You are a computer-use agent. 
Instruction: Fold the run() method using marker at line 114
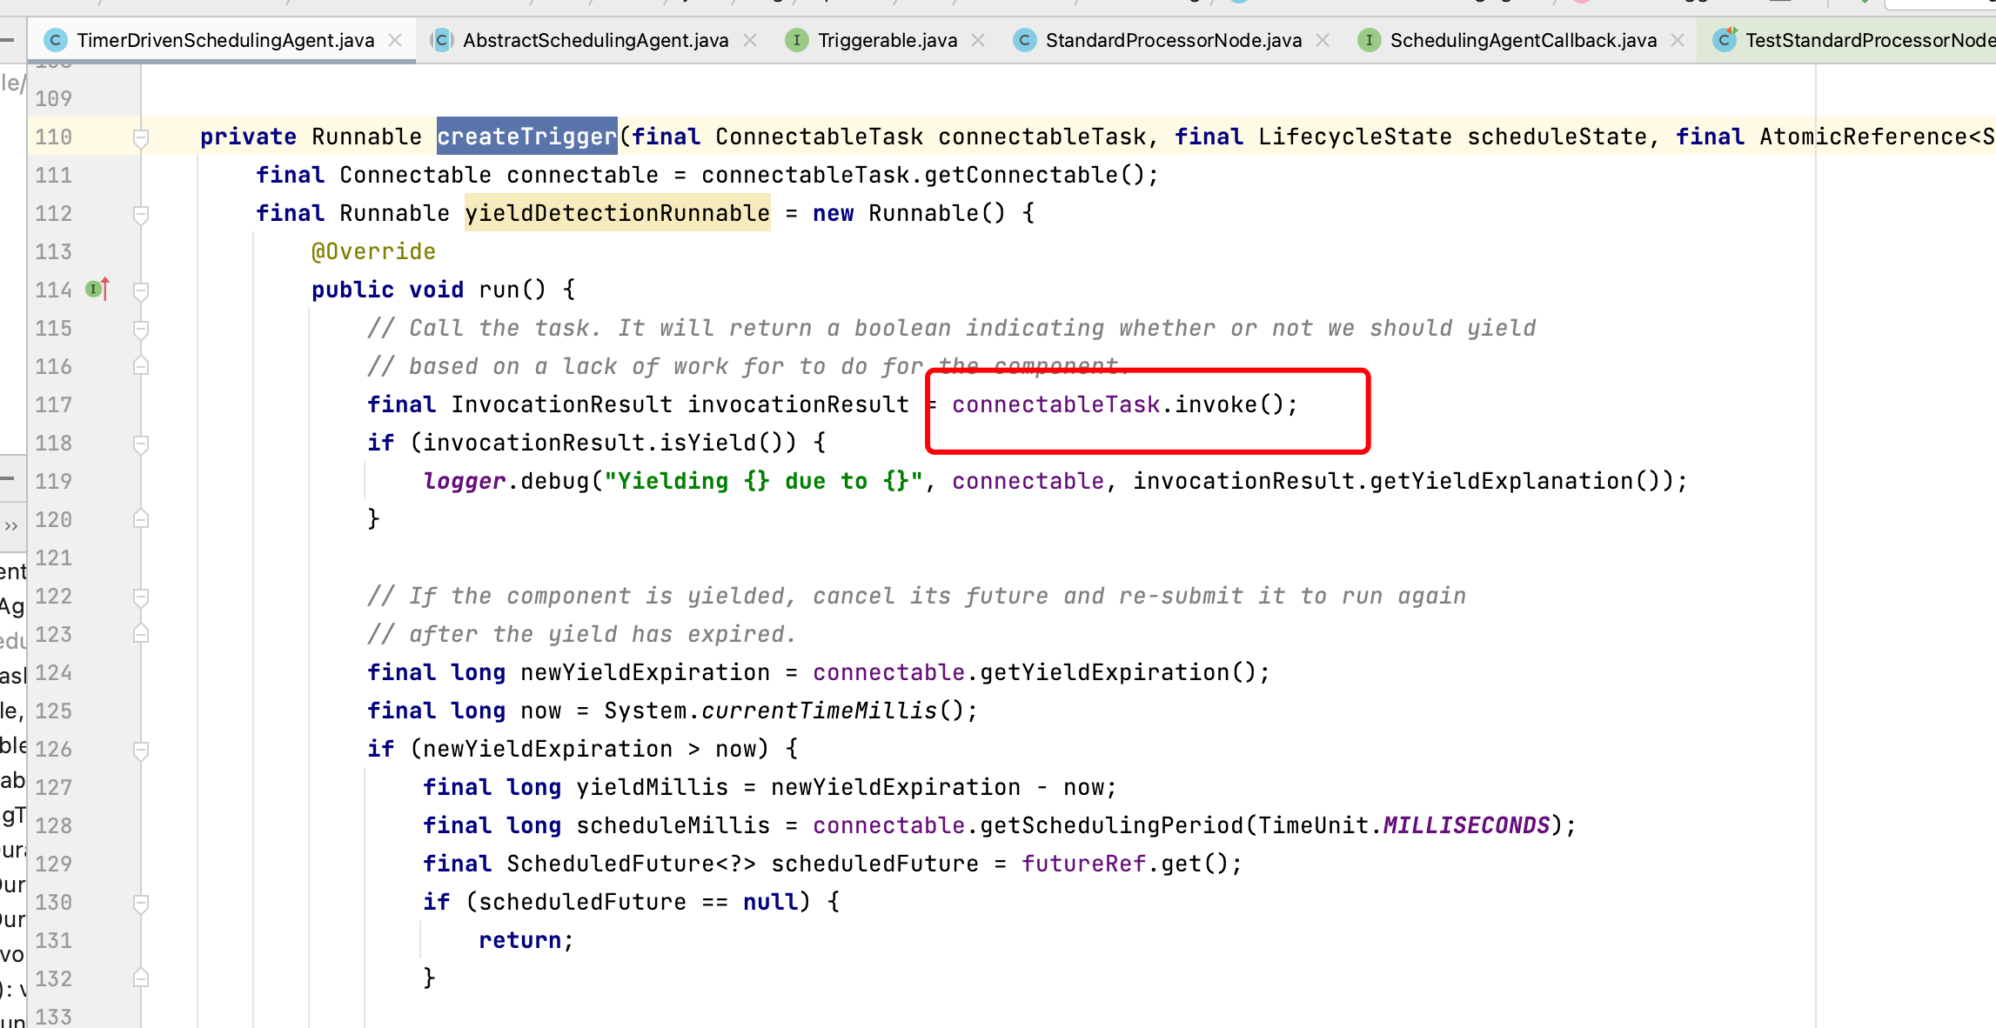[x=140, y=290]
